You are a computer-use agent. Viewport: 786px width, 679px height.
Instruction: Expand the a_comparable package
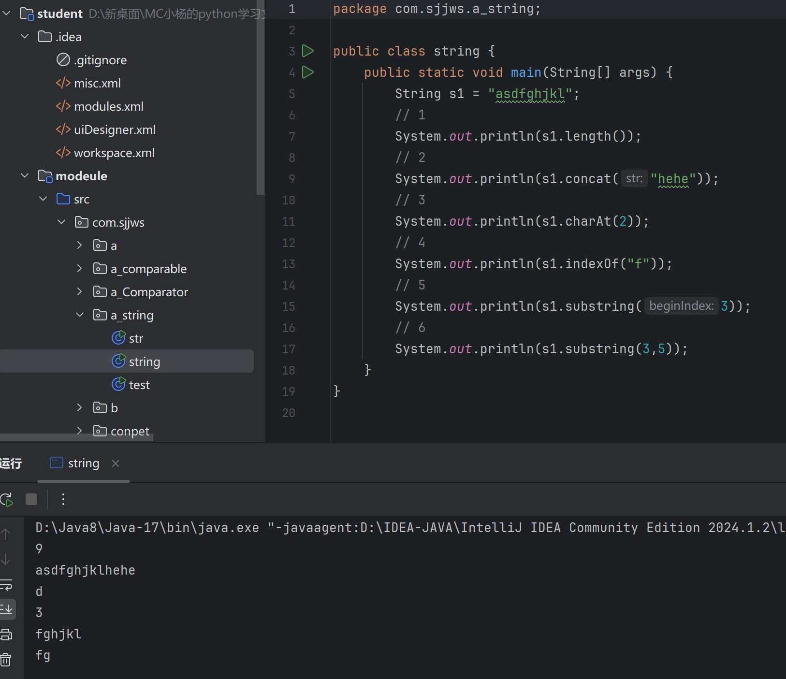point(80,269)
